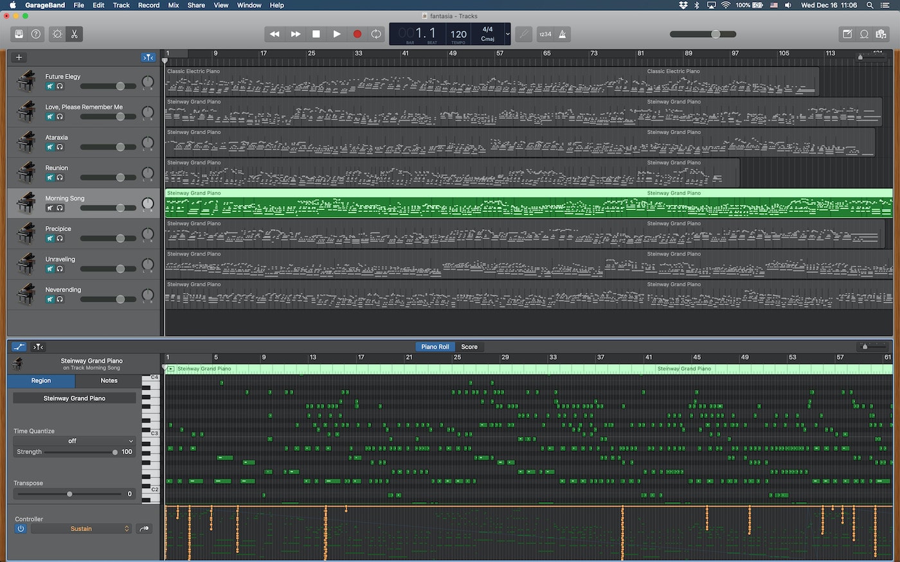Viewport: 900px width, 562px height.
Task: Click the Rewind transport button
Action: (x=274, y=34)
